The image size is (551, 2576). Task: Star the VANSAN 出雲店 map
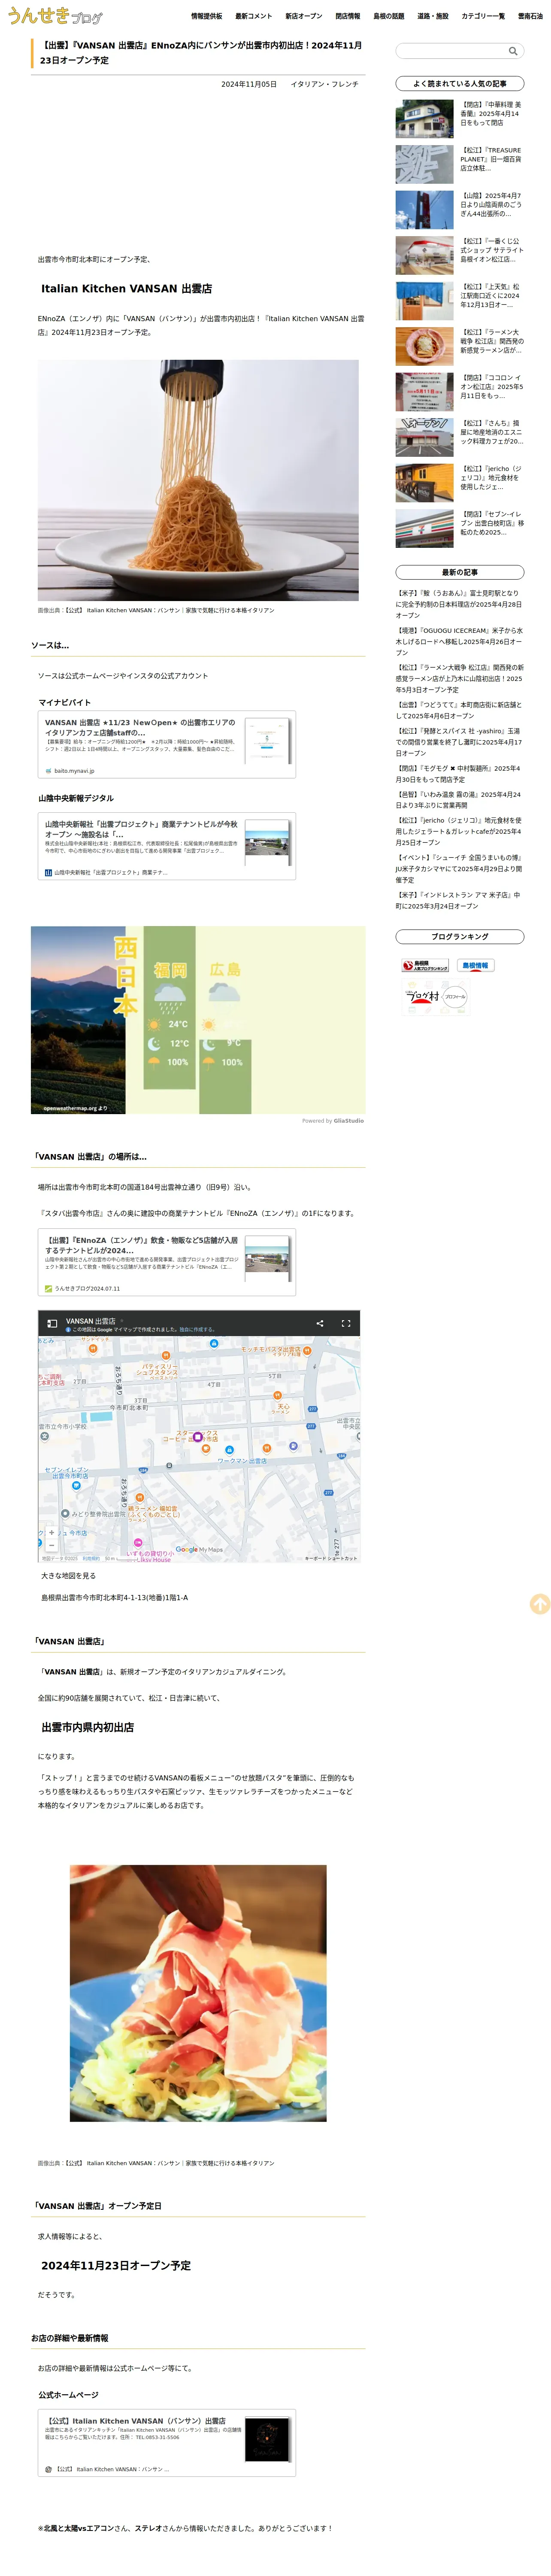(122, 1321)
